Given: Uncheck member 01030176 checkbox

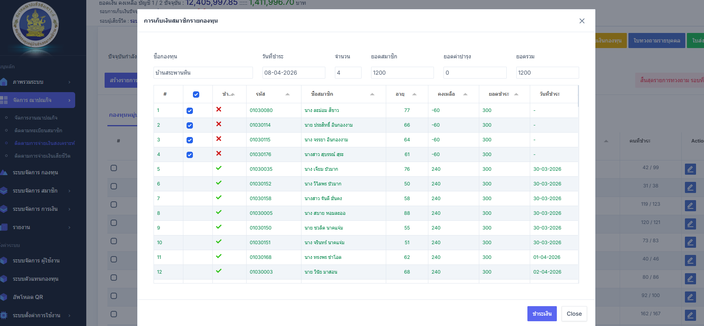Looking at the screenshot, I should click(x=190, y=155).
